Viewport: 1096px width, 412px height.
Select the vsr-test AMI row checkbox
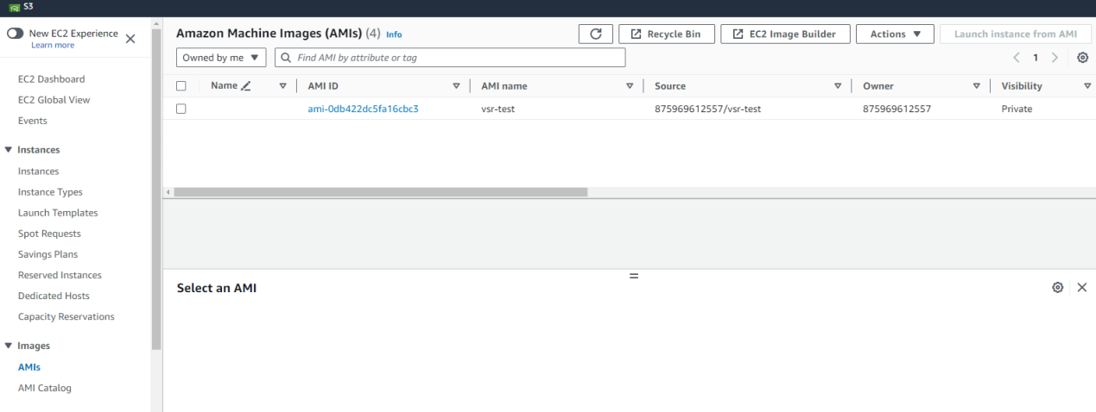pyautogui.click(x=181, y=109)
